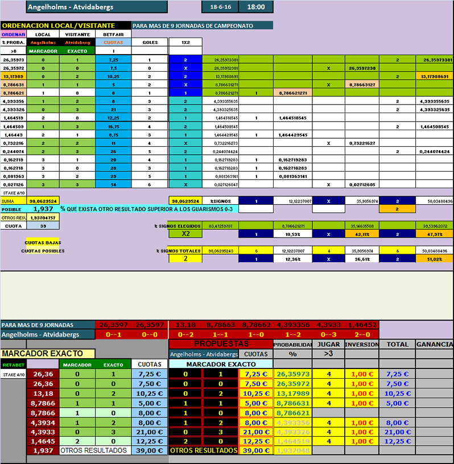Select the red 2--0 score cell
454x464 pixels.
point(362,334)
